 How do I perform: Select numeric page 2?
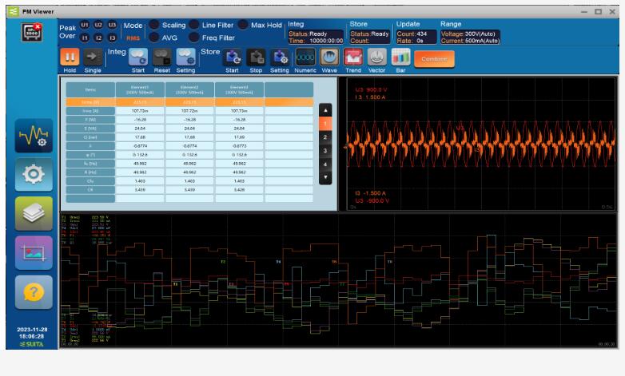(324, 137)
